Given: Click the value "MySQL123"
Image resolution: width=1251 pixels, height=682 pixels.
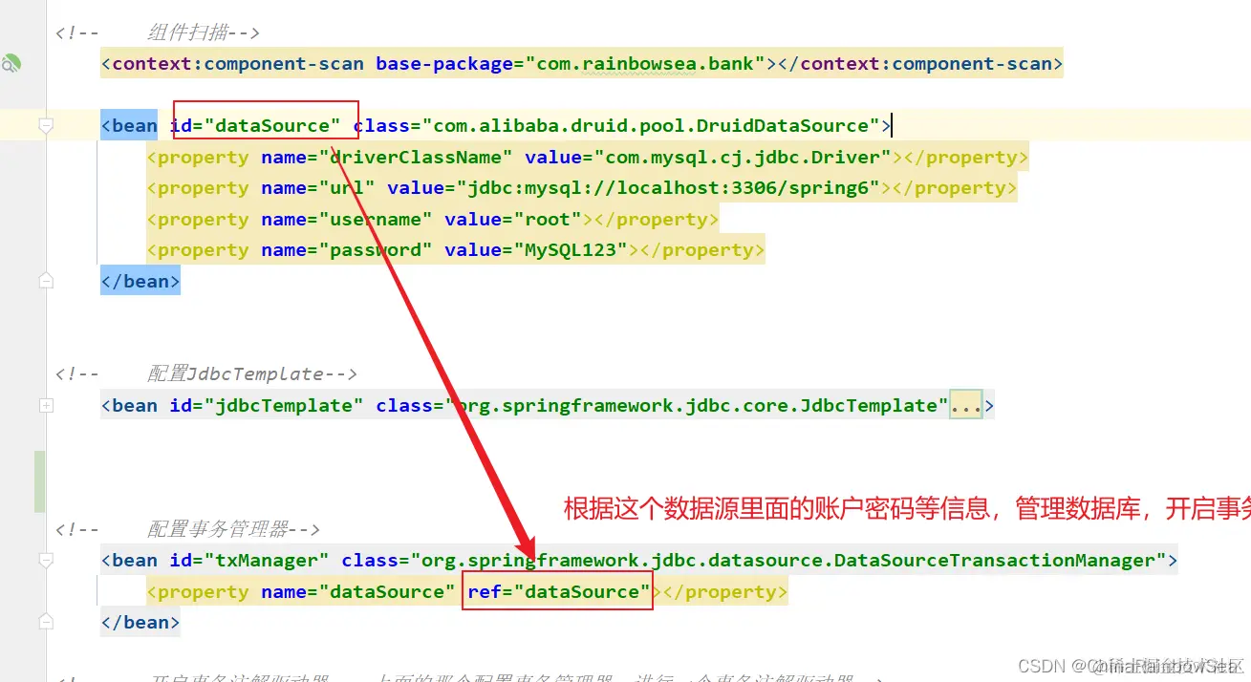Looking at the screenshot, I should tap(571, 250).
